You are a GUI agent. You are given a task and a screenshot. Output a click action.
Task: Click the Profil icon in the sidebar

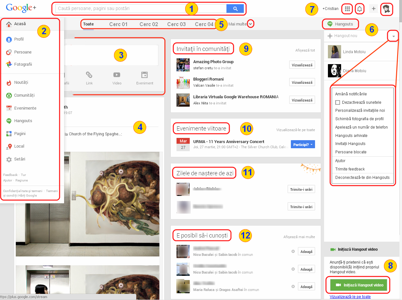click(9, 39)
